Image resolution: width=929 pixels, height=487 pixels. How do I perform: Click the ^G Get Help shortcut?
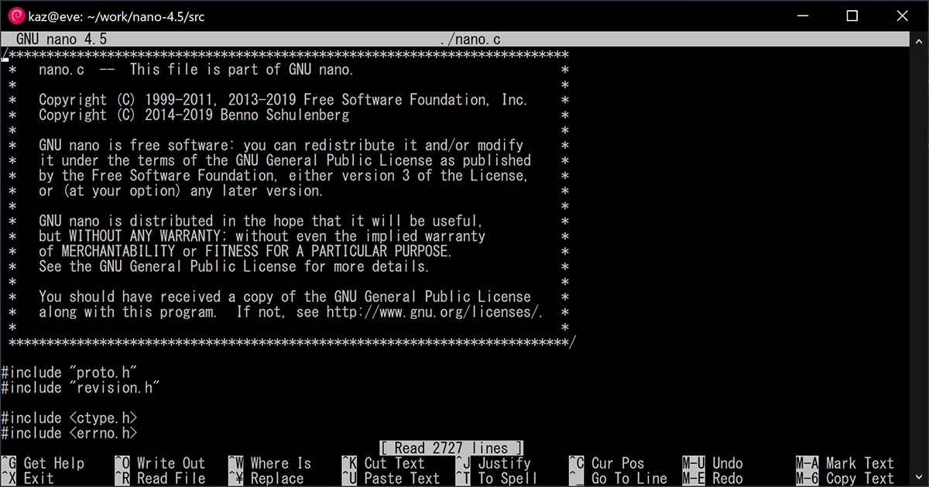point(43,464)
